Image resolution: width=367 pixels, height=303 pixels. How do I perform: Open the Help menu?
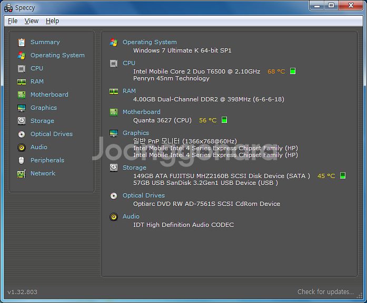coord(53,21)
